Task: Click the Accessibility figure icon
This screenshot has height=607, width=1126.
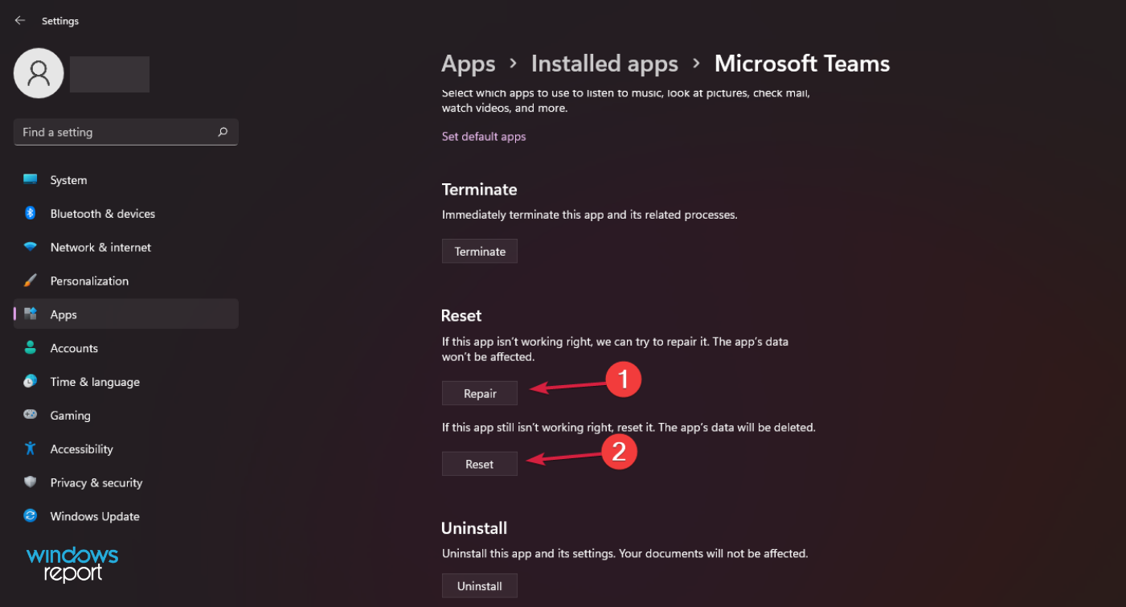Action: click(x=31, y=449)
